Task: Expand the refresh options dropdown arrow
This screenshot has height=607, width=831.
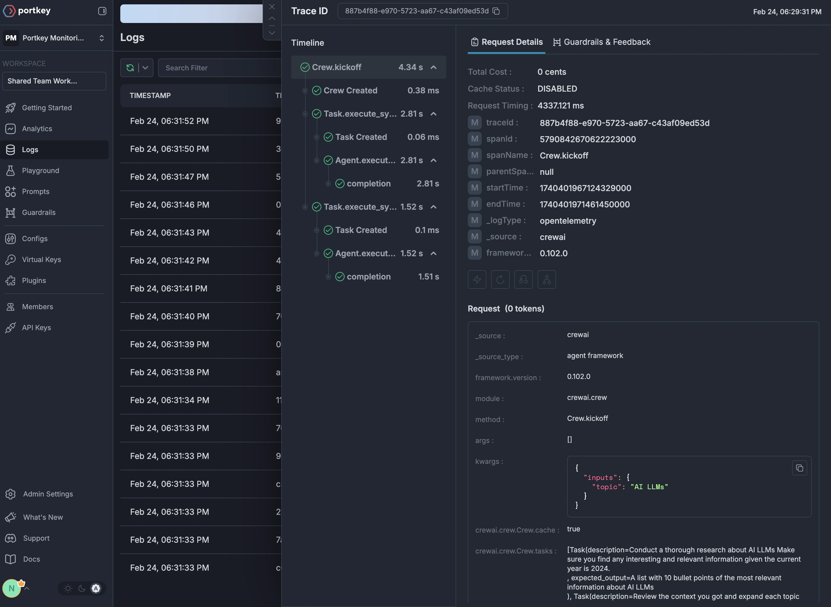Action: (145, 67)
